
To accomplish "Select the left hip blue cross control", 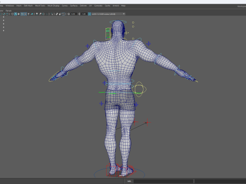I will click(101, 103).
